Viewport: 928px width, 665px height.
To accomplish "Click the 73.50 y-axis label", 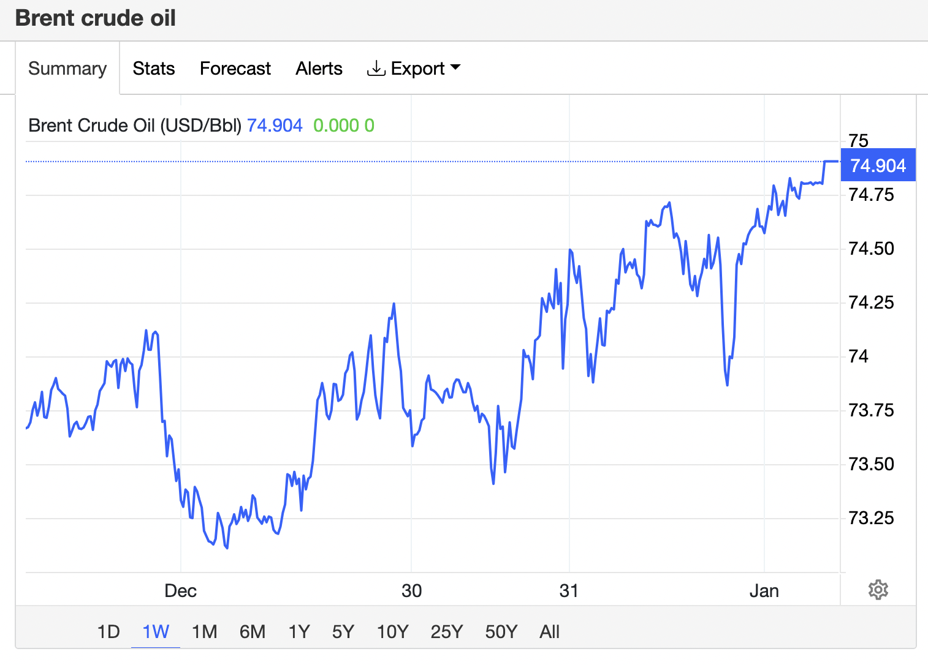I will coord(871,464).
